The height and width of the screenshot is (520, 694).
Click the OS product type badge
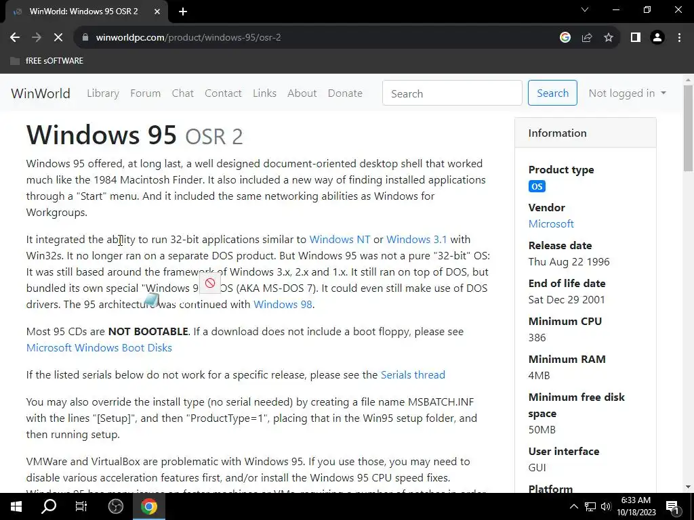click(537, 186)
